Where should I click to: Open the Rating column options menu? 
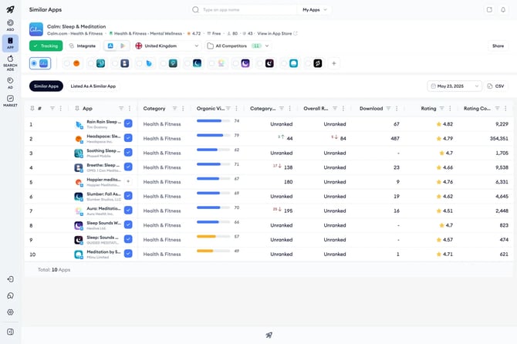(x=450, y=109)
